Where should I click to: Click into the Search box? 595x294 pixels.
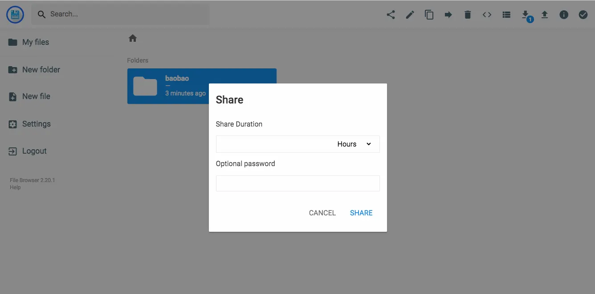pyautogui.click(x=120, y=14)
